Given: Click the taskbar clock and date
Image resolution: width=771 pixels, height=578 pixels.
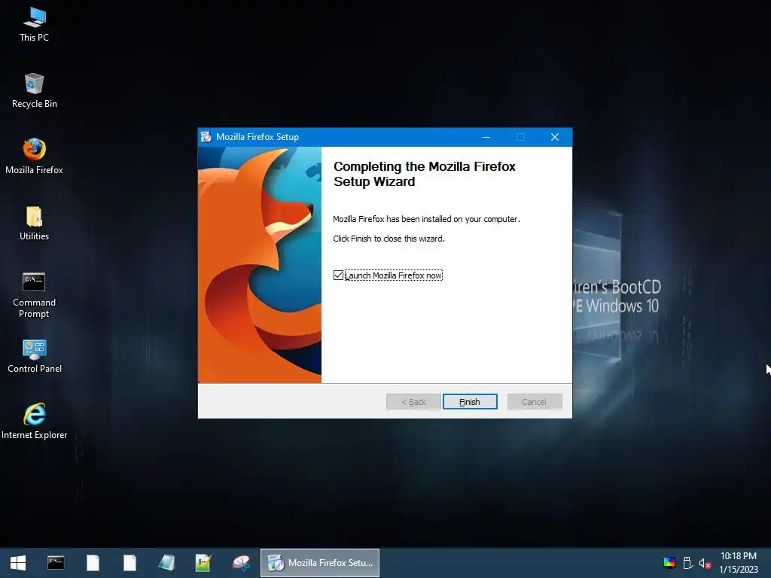Looking at the screenshot, I should (739, 563).
